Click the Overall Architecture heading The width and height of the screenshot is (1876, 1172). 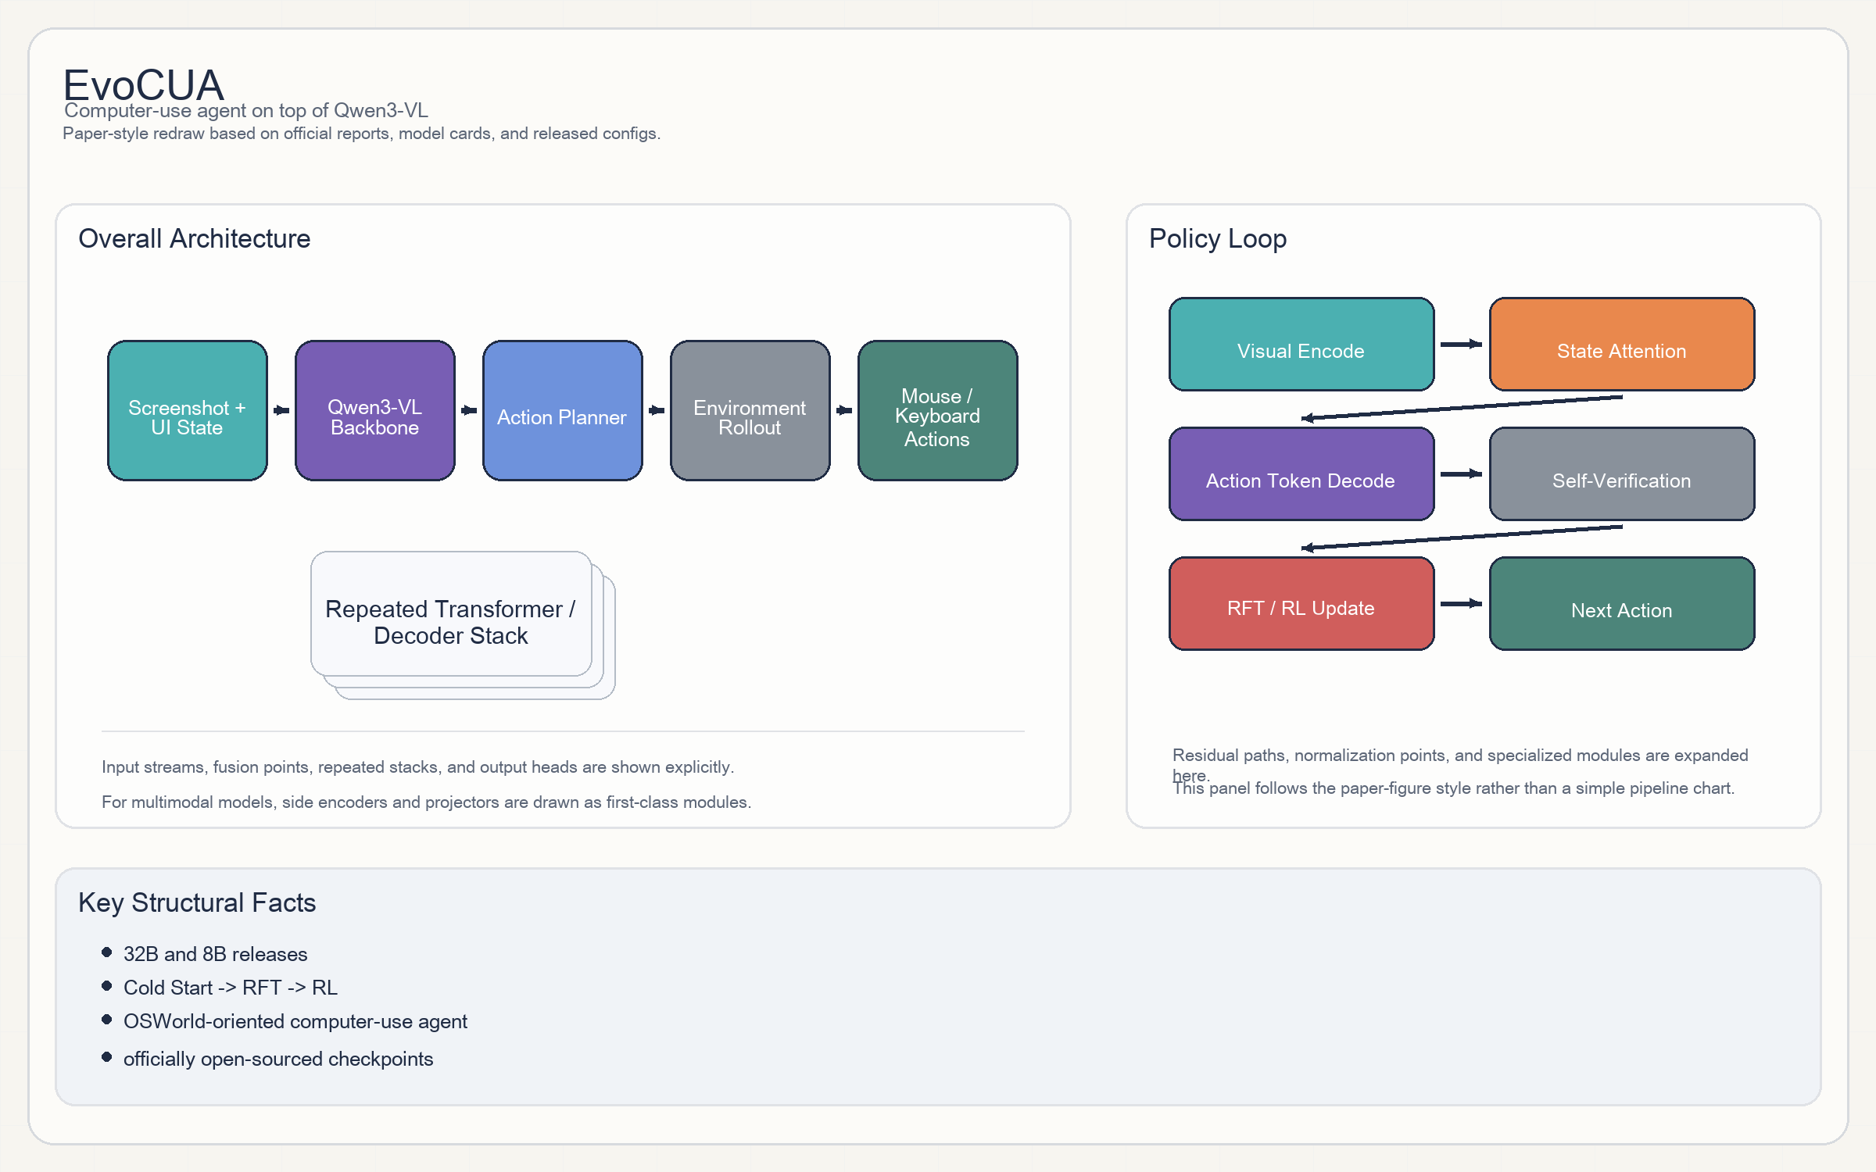195,238
